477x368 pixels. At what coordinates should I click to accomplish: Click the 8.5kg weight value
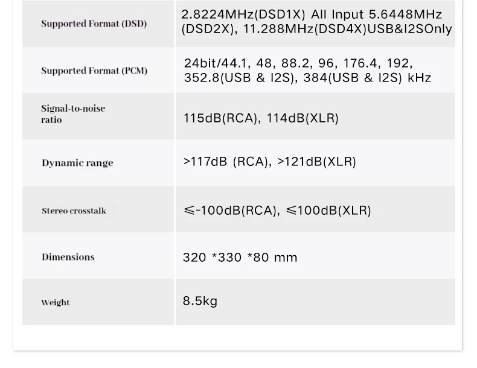tap(200, 301)
